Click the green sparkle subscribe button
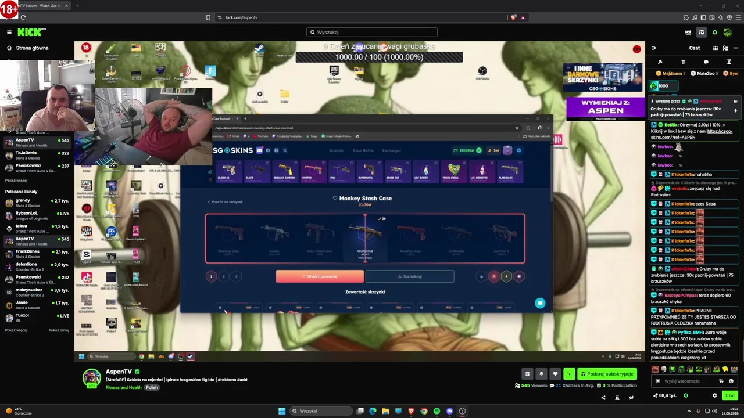This screenshot has width=744, height=418. 569,374
